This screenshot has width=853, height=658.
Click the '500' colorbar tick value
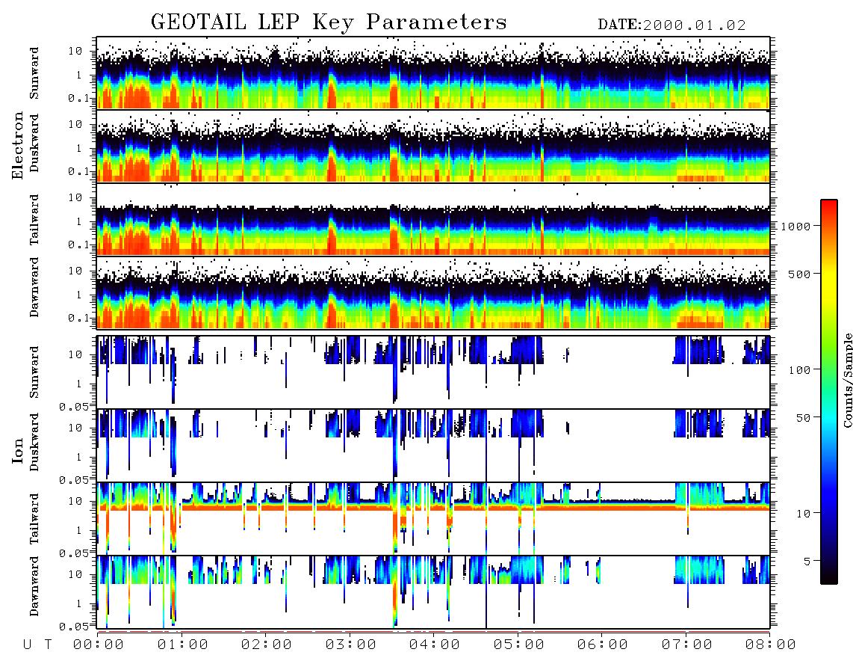pos(799,274)
